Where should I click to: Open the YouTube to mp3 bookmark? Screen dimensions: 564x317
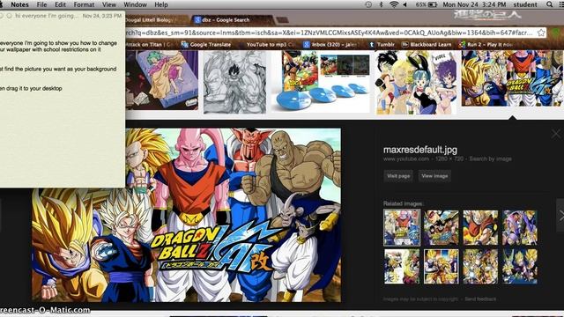click(271, 45)
